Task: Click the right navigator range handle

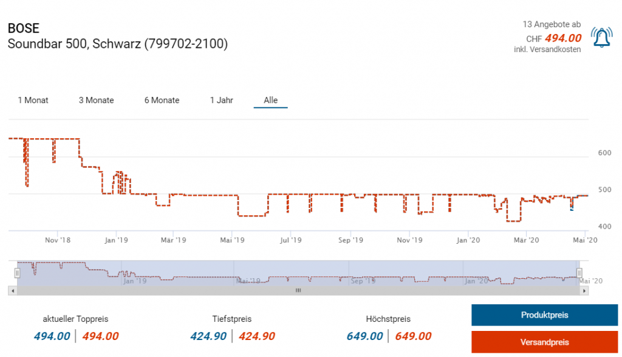Action: (579, 273)
